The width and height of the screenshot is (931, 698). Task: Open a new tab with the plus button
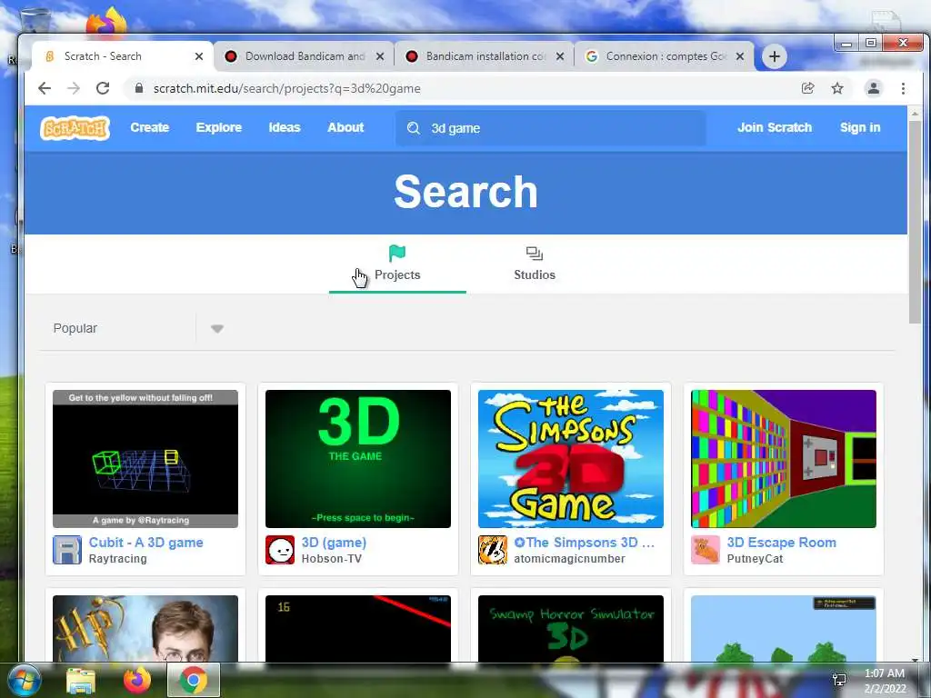point(775,56)
